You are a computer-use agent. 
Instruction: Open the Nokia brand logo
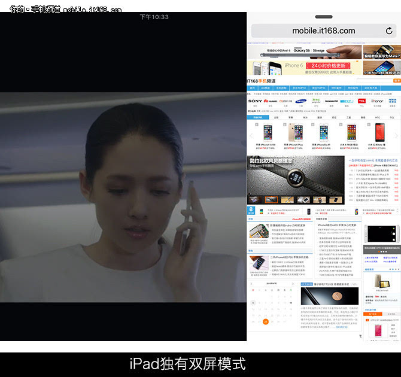(x=393, y=101)
